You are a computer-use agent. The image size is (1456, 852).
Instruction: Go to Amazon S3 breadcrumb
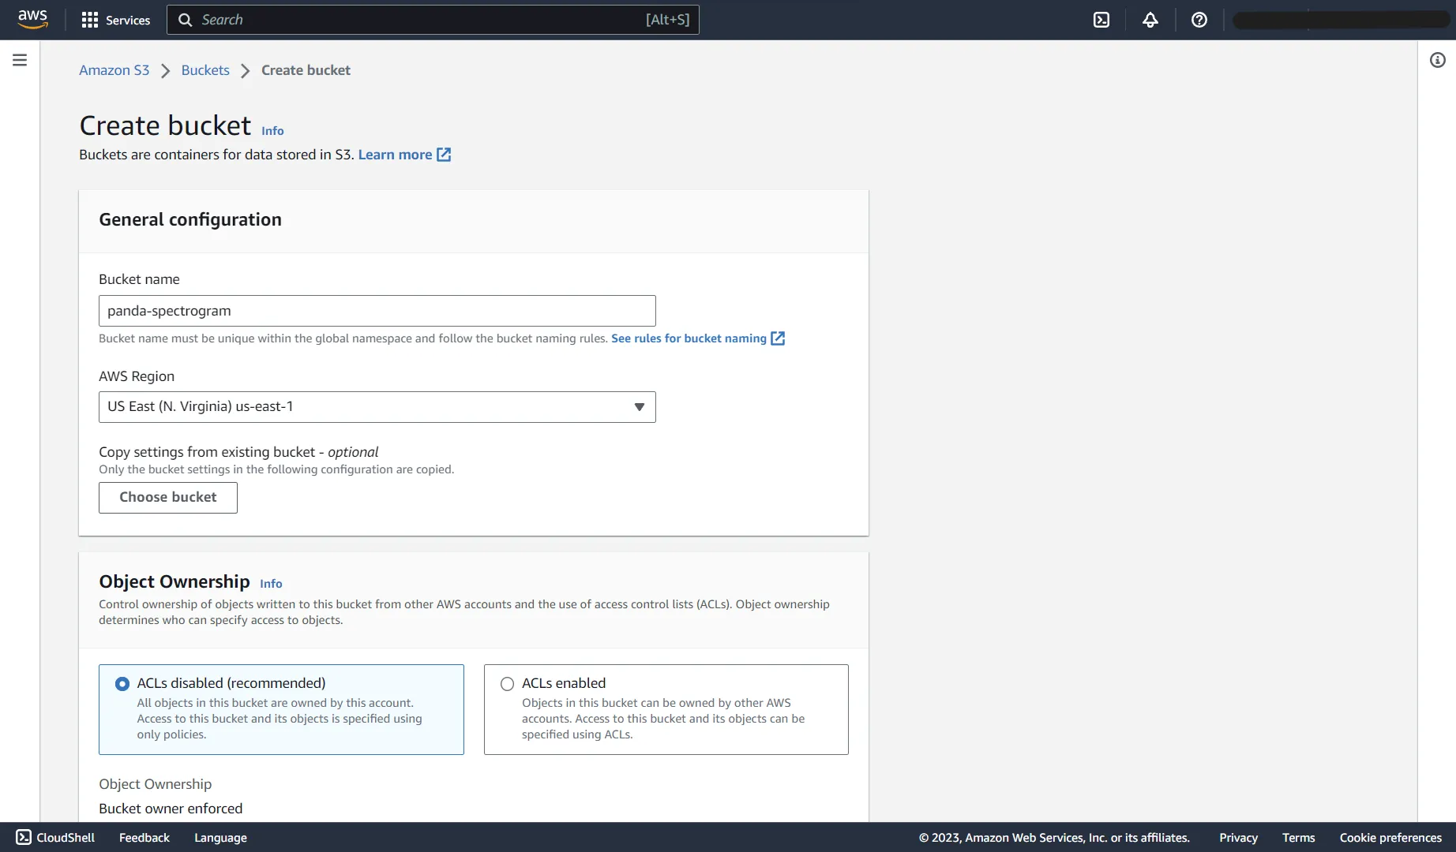(114, 70)
